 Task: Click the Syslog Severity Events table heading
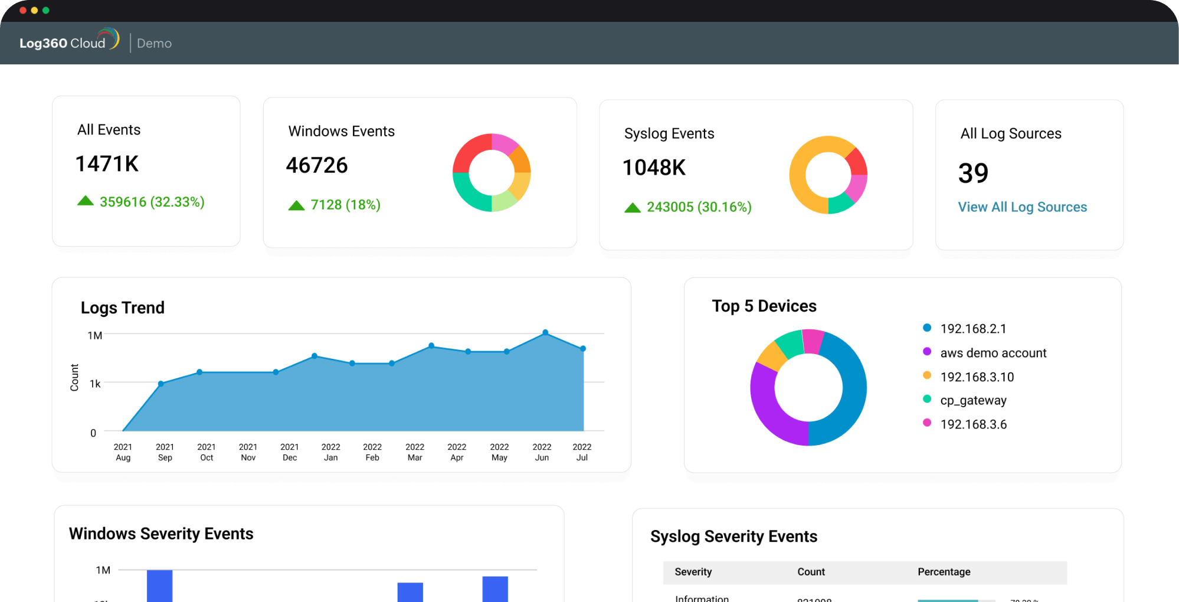[x=733, y=536]
